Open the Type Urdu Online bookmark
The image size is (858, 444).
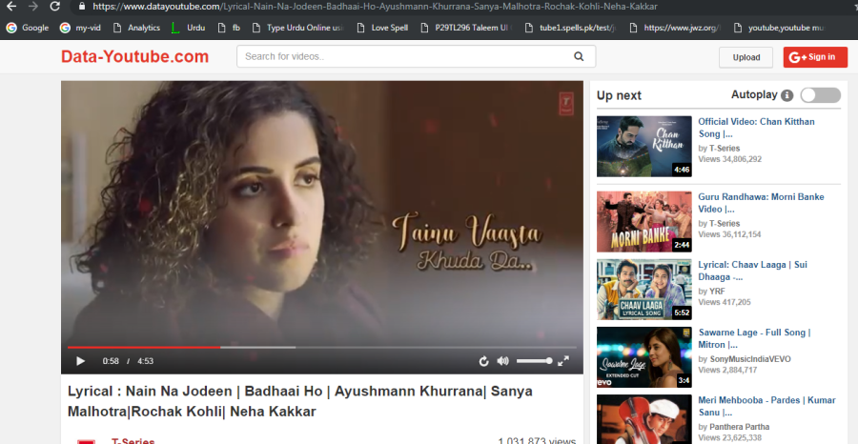click(297, 28)
